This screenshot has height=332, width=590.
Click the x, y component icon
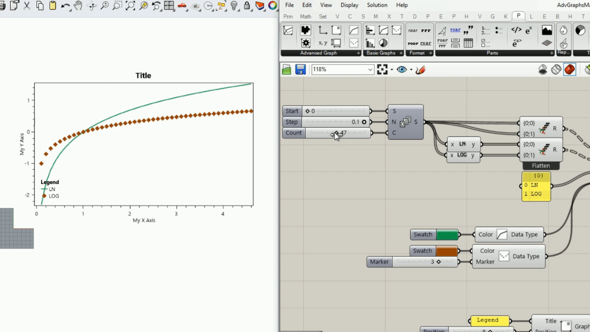tap(323, 43)
